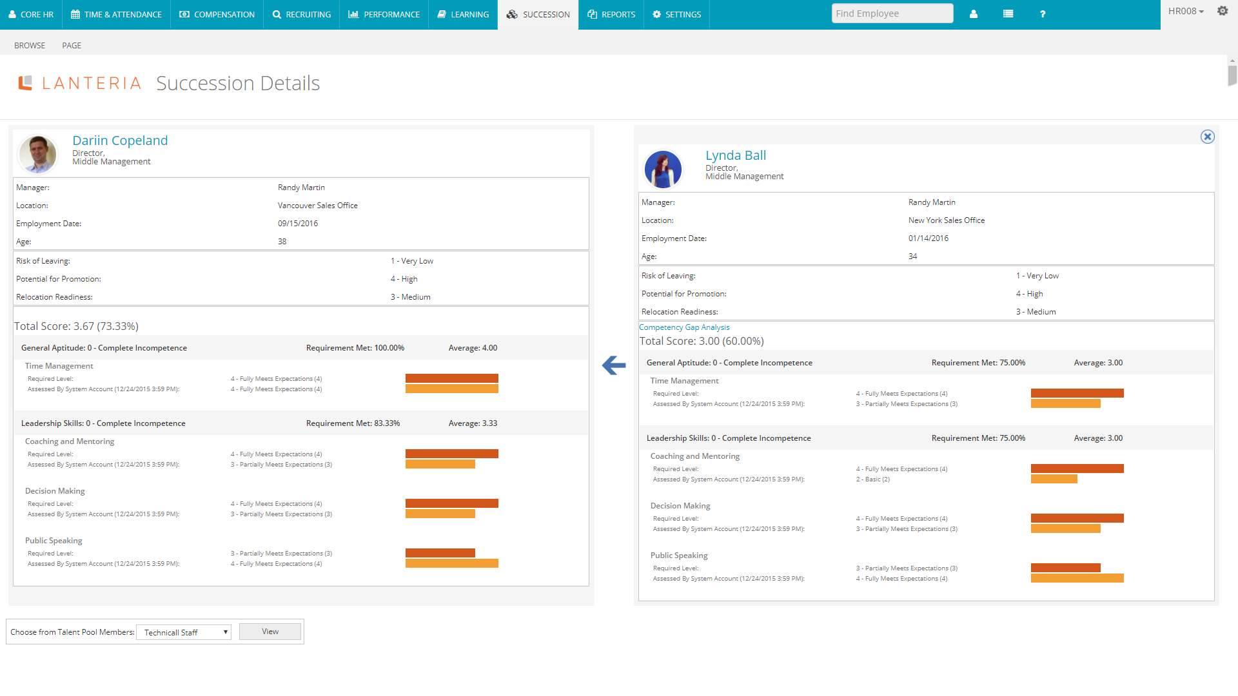
Task: Open the user profile icon in header
Action: pyautogui.click(x=974, y=14)
